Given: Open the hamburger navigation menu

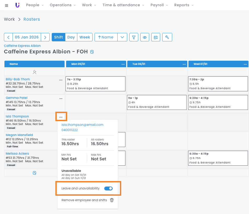Looking at the screenshot, I should [x=7, y=5].
